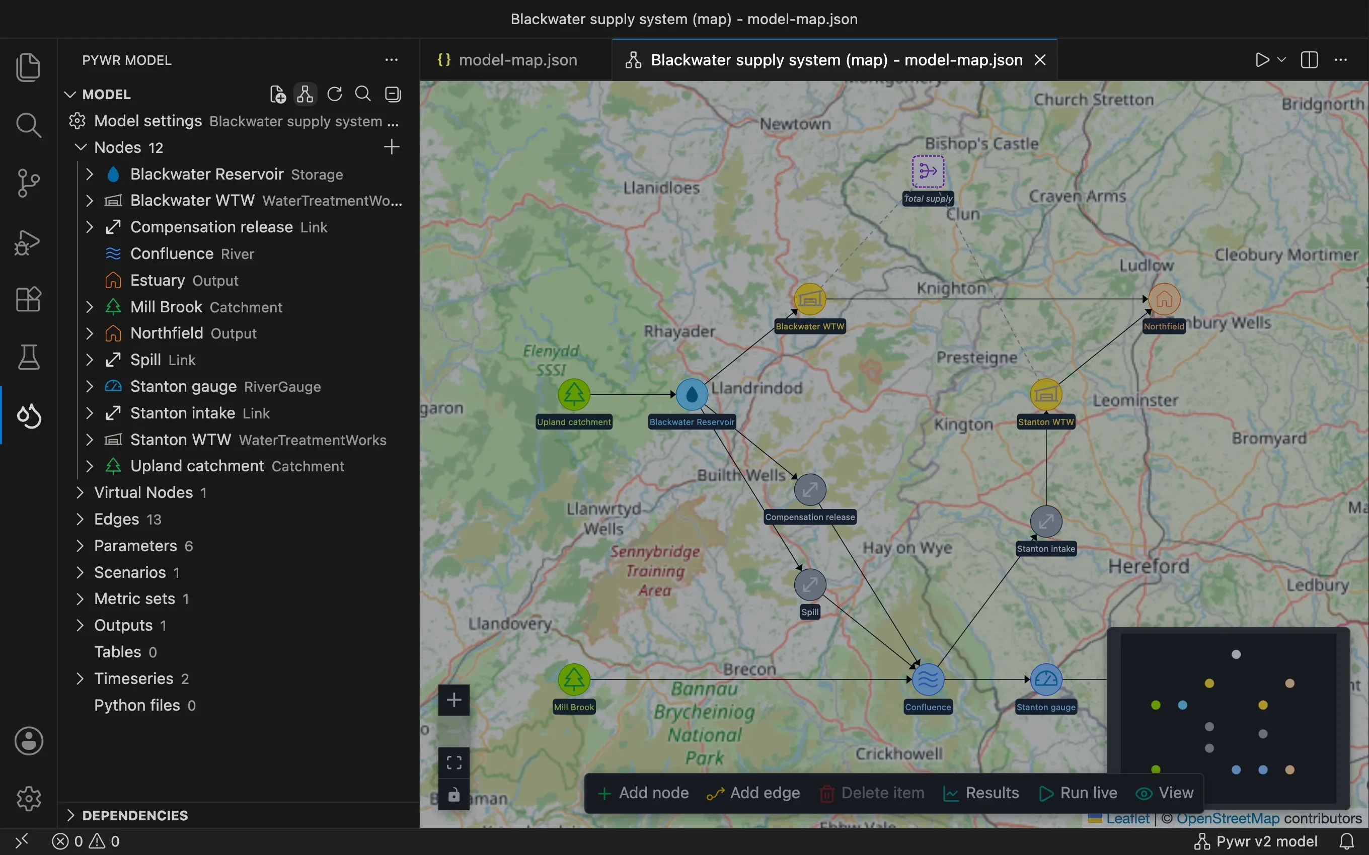This screenshot has height=855, width=1369.
Task: Select the Confluence river map node
Action: tap(928, 679)
